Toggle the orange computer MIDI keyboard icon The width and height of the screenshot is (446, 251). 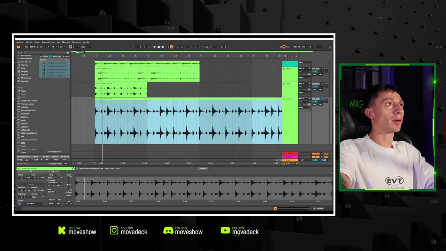(284, 47)
